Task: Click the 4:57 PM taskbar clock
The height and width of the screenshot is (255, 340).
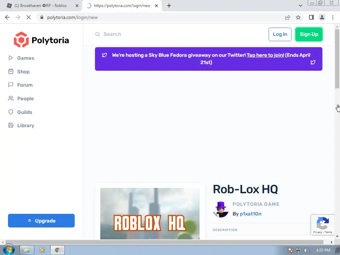Action: 323,250
